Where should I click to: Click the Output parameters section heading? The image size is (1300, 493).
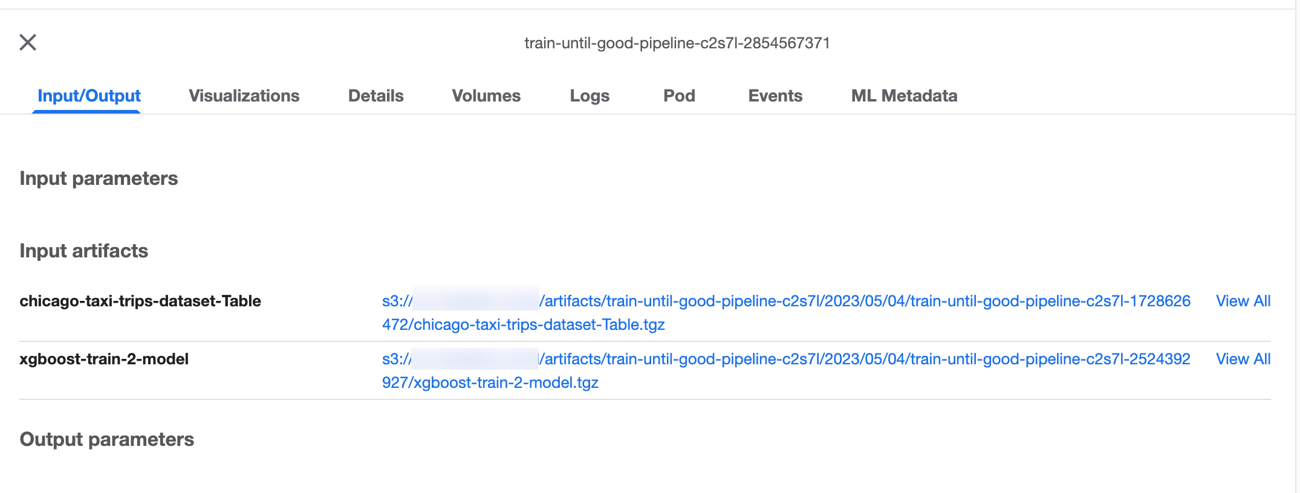pos(107,439)
